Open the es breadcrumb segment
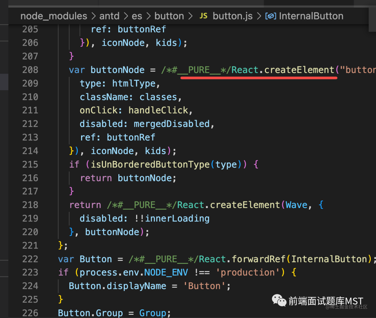The height and width of the screenshot is (318, 376). [137, 16]
